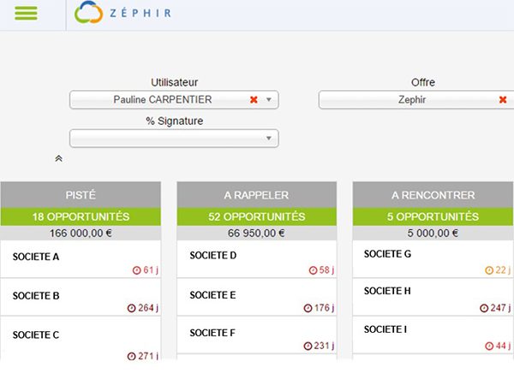Select the A RENCONTRER column header
Viewport: 514px width, 373px height.
click(x=433, y=195)
